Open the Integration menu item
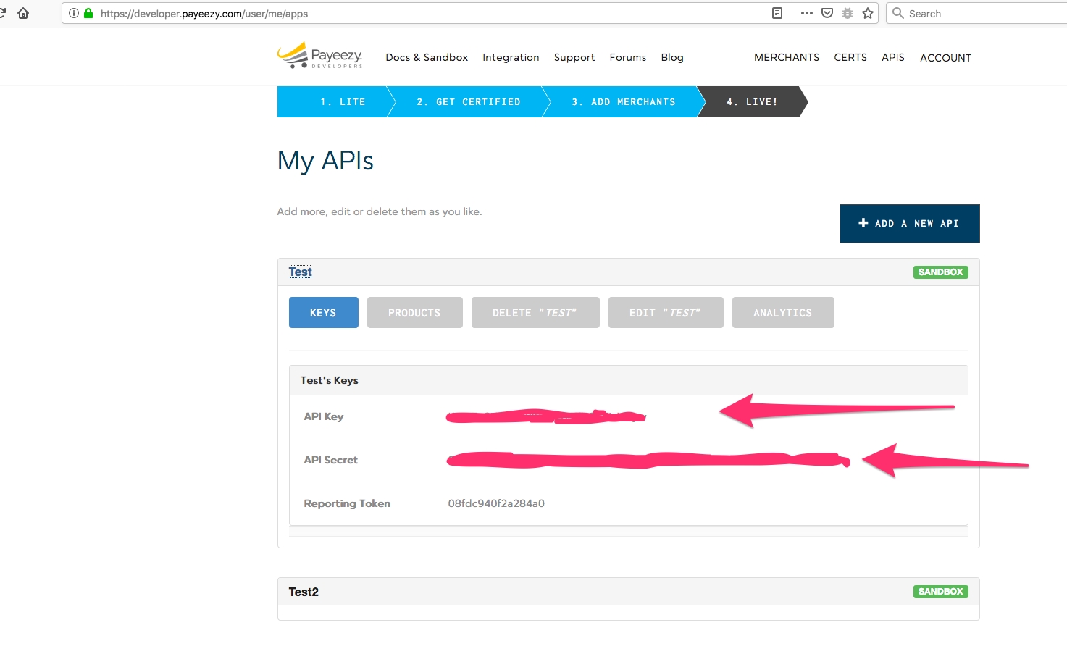 [x=511, y=57]
